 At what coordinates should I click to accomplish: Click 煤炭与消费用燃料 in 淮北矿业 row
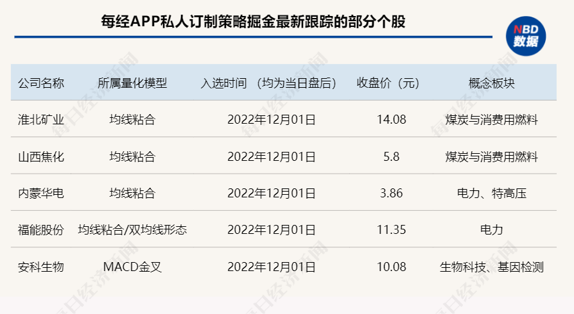492,120
